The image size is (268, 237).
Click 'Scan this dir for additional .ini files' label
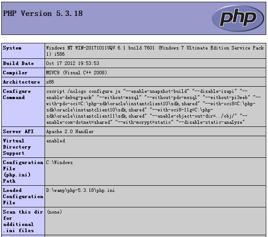tap(23, 221)
